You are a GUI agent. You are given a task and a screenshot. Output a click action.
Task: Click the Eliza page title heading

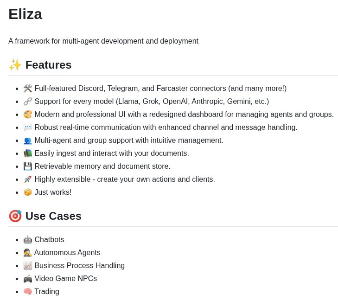(25, 14)
